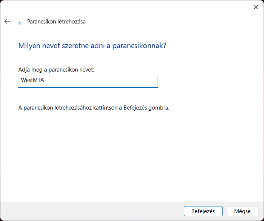Click the instruction text mentioning Befejezés gombra
The image size is (264, 221).
(x=94, y=108)
